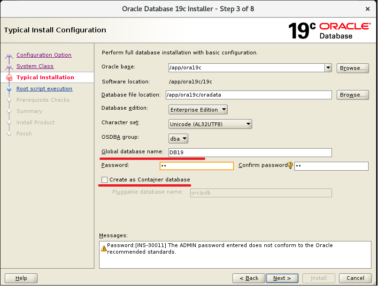378x286 pixels.
Task: Focus the Password field
Action: [x=197, y=166]
